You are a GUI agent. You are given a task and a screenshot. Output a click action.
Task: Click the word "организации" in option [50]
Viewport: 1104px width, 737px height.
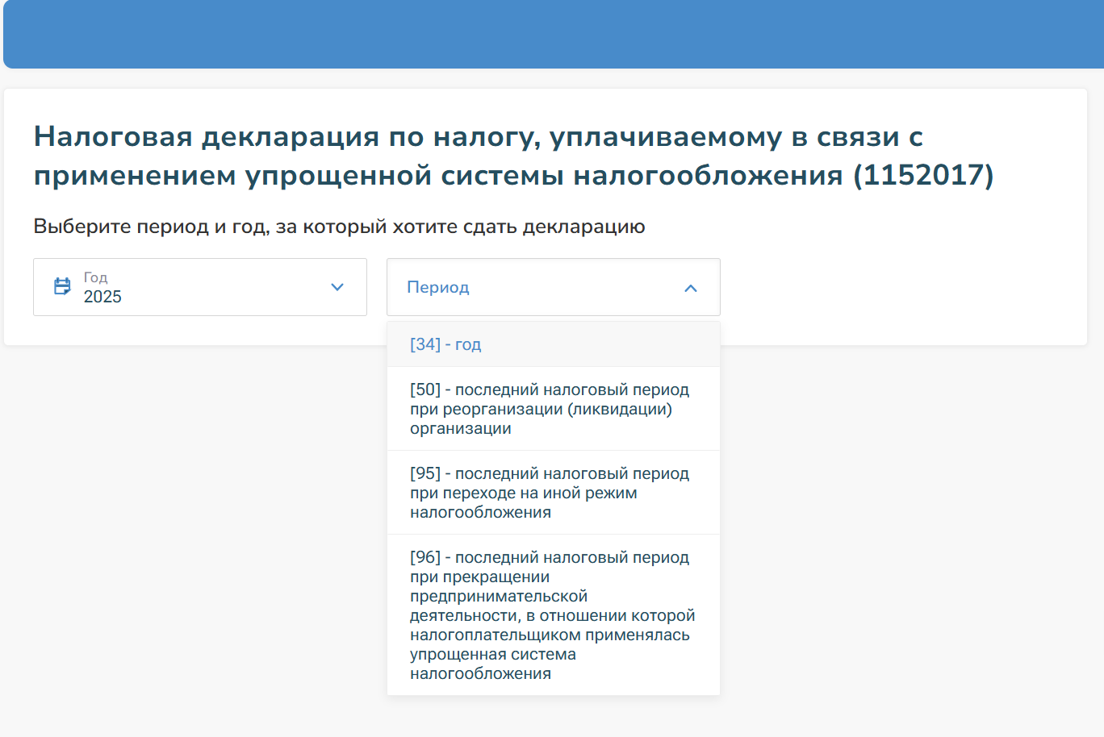[x=460, y=429]
